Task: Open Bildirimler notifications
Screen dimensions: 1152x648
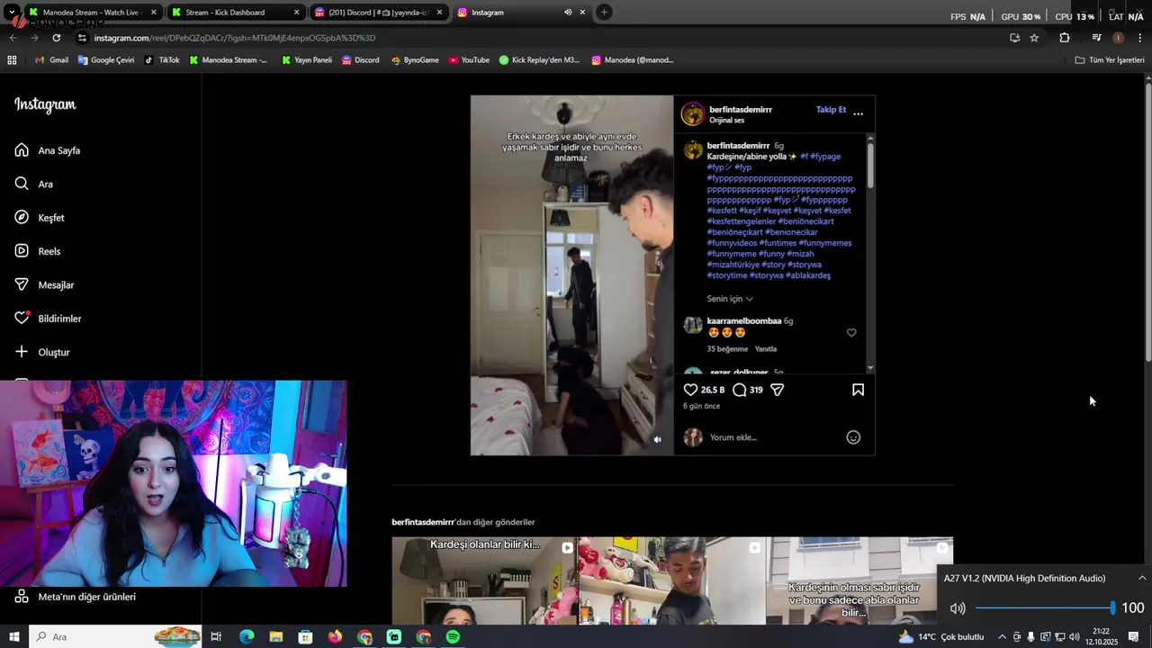Action: [48, 319]
